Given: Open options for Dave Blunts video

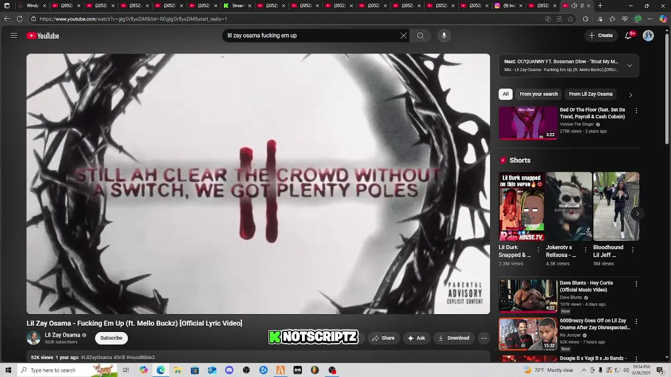Looking at the screenshot, I should (636, 284).
